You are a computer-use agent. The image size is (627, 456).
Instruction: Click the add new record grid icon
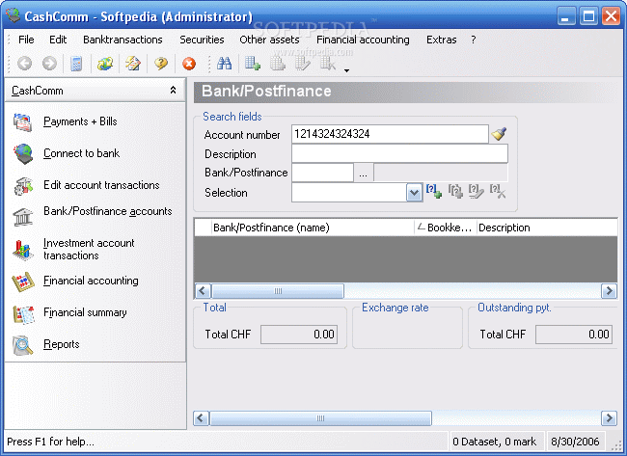tap(253, 63)
